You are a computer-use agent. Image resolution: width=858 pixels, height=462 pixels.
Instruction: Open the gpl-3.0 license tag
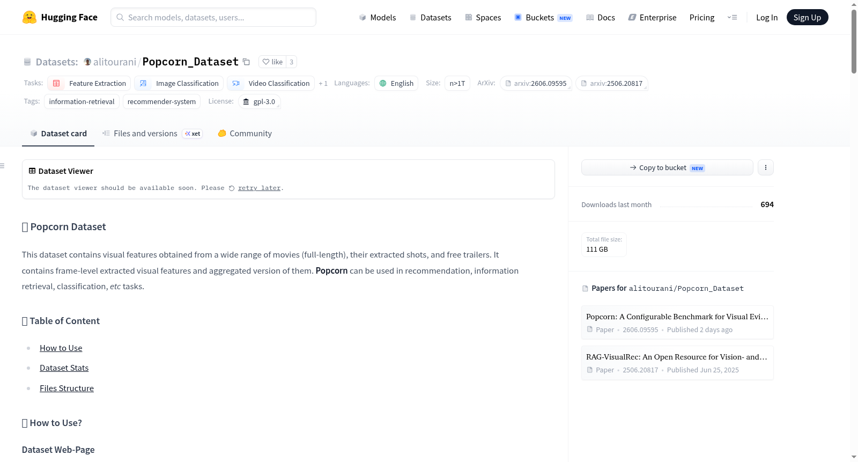[x=259, y=101]
